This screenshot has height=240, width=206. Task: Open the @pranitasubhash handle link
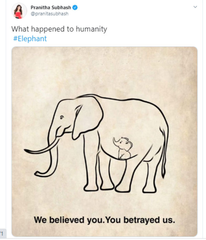click(x=49, y=14)
